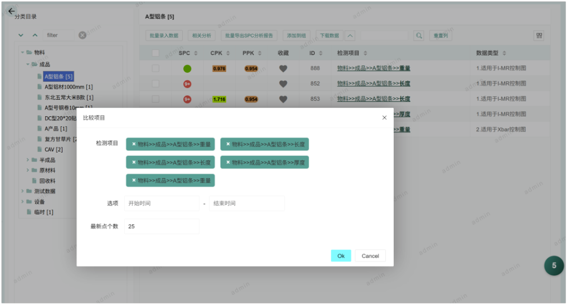
Task: Click the back arrow icon
Action: (x=11, y=11)
